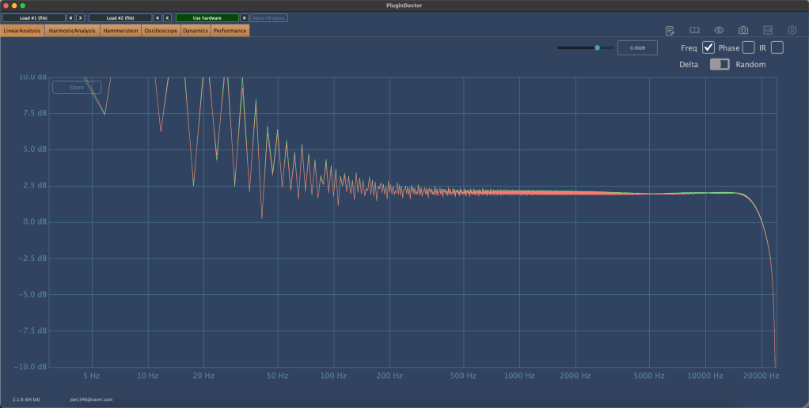
Task: Click the 1:2 numbered box icon
Action: coord(768,31)
